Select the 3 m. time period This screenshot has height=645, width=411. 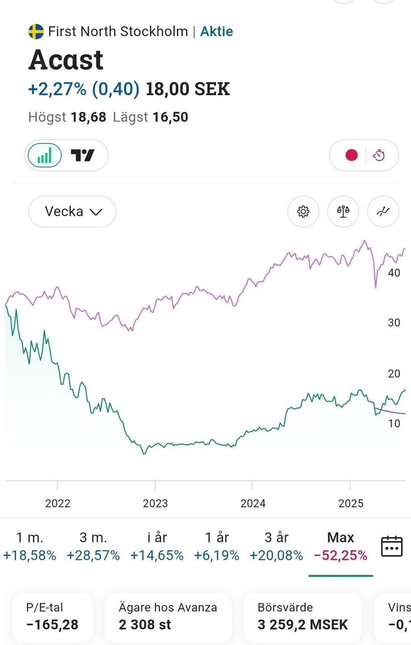pos(93,546)
